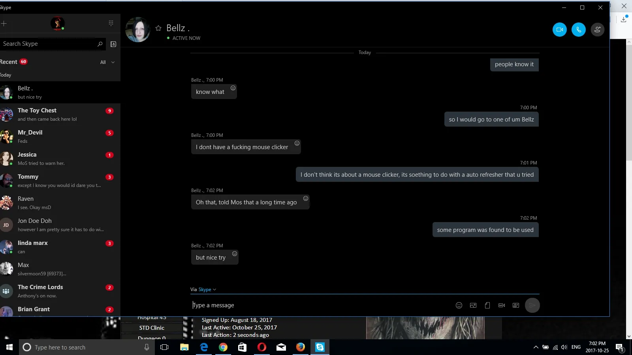Image resolution: width=632 pixels, height=355 pixels.
Task: Open the network Wi-Fi tray icon
Action: coord(555,347)
